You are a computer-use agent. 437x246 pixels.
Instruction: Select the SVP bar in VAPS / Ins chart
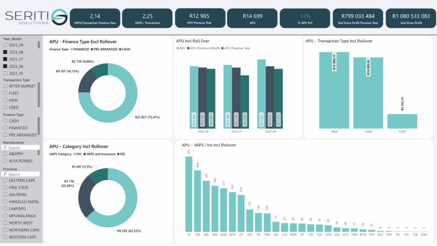250,221
